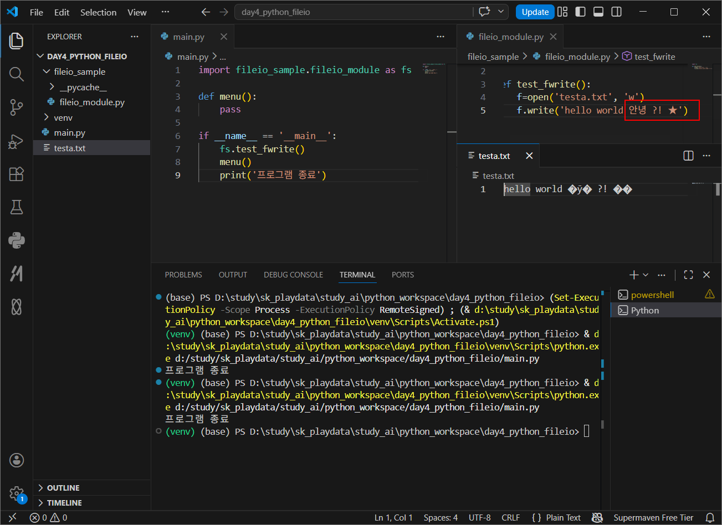This screenshot has height=525, width=722.
Task: Open terminal panel more actions
Action: 662,275
